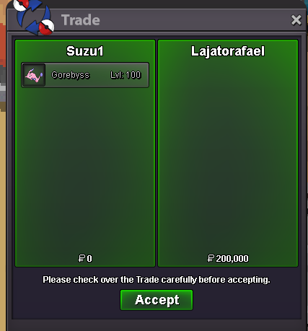Click the pink Gorebyss sprite icon
The width and height of the screenshot is (308, 331).
[34, 75]
